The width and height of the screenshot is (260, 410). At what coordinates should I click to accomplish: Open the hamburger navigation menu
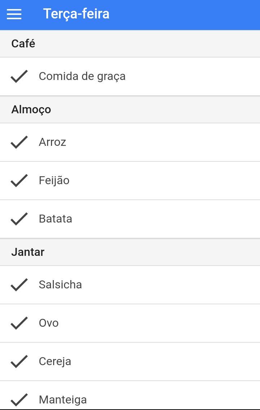(14, 14)
